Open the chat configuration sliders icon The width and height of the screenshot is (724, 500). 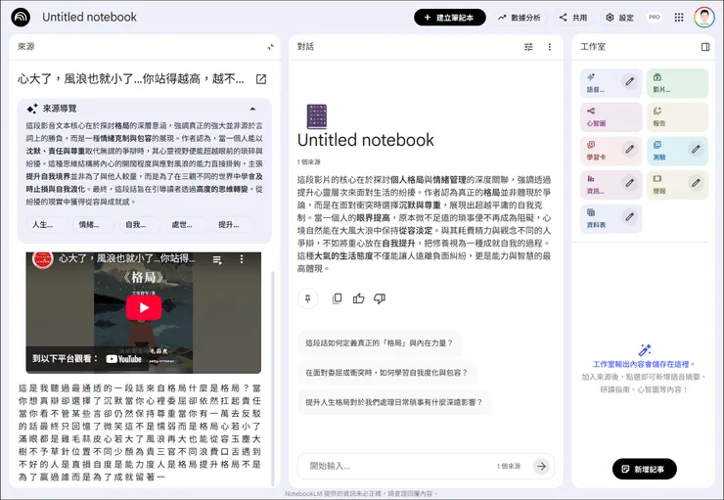click(x=528, y=47)
